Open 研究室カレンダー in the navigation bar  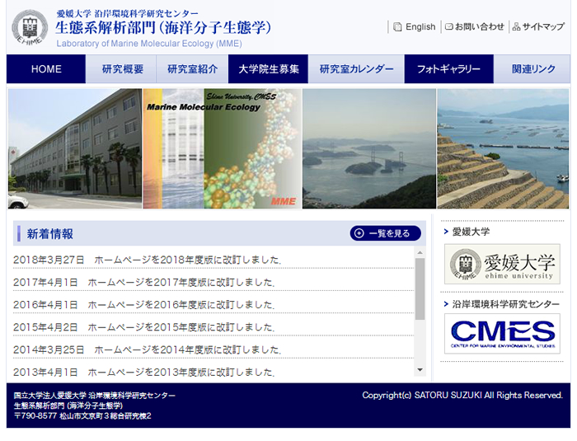click(356, 69)
